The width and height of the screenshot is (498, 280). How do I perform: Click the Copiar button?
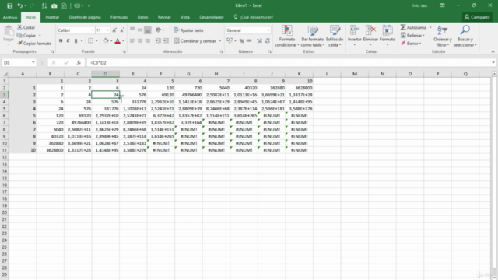pos(26,35)
